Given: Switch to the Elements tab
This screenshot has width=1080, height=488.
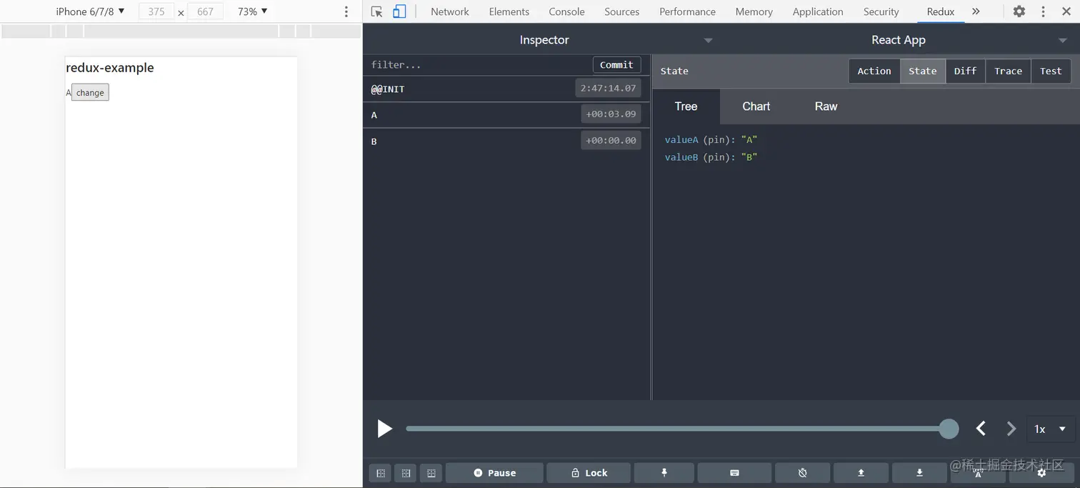Looking at the screenshot, I should pos(509,11).
